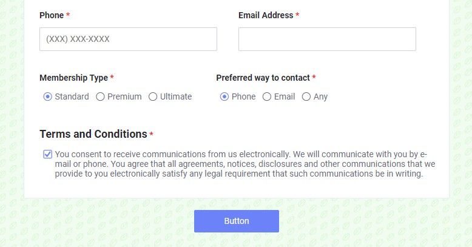Click the Terms and Conditions heading

click(x=93, y=134)
